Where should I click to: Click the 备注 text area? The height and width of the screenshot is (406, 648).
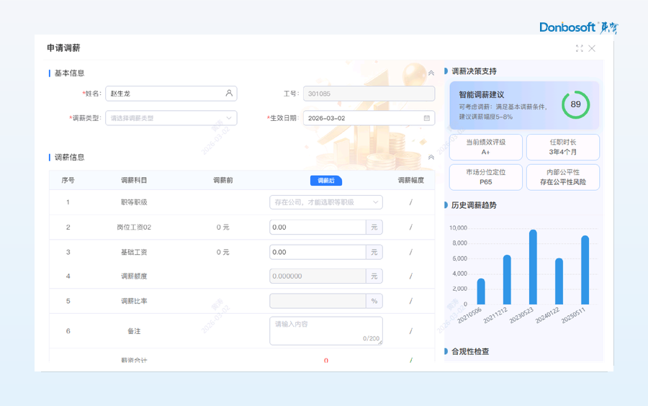point(326,331)
